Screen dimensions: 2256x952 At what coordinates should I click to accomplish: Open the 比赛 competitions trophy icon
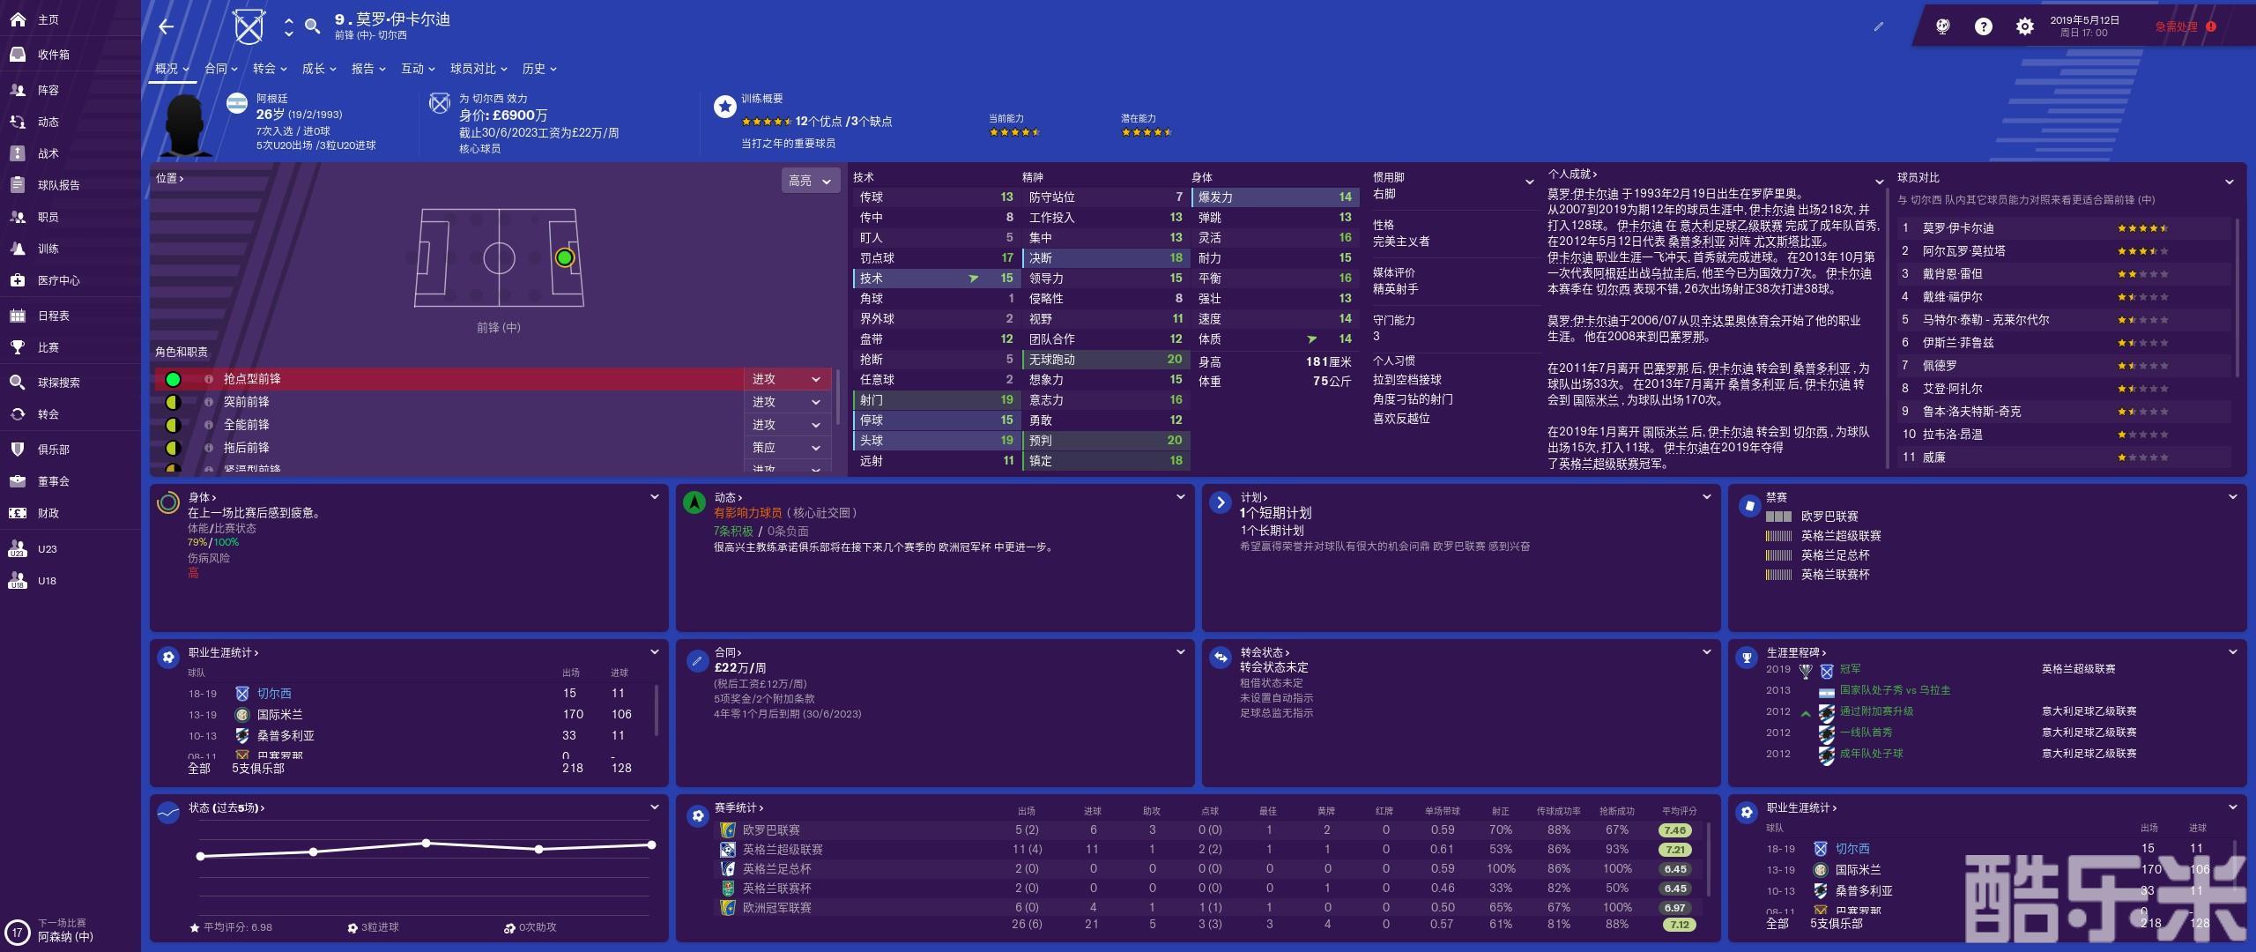click(18, 347)
